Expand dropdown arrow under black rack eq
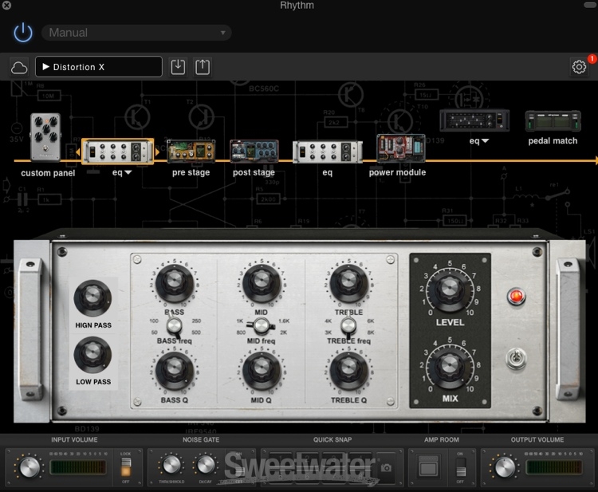 tap(485, 141)
